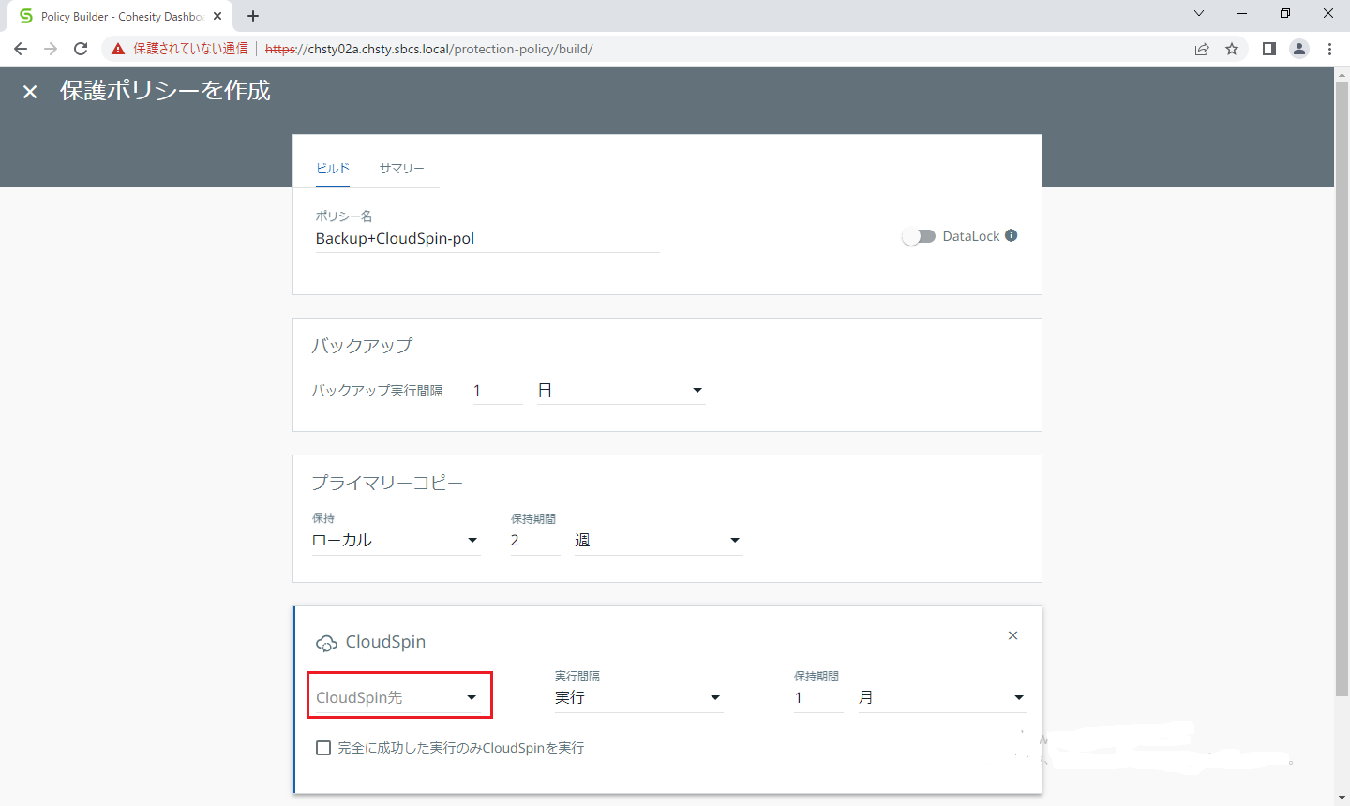This screenshot has width=1350, height=806.
Task: Click the backup interval number field
Action: coord(498,391)
